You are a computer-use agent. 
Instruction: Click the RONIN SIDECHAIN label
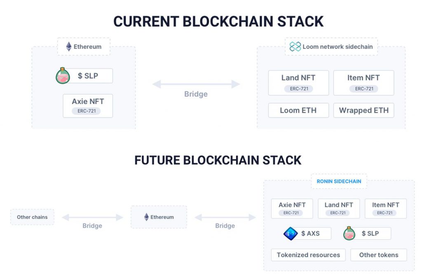[x=339, y=182]
